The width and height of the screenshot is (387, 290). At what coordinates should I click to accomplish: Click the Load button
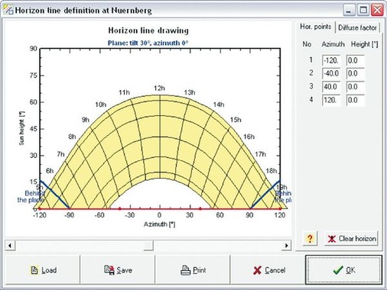43,270
